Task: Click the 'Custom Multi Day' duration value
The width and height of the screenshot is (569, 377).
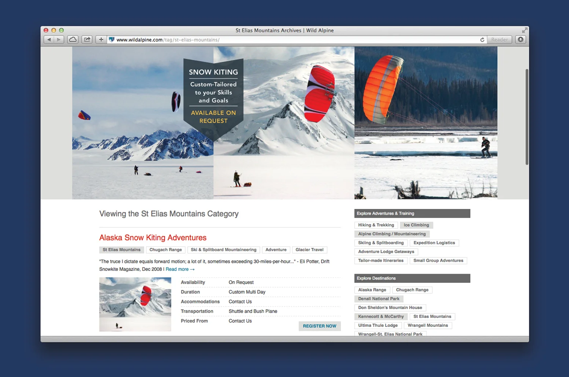Action: pos(247,292)
